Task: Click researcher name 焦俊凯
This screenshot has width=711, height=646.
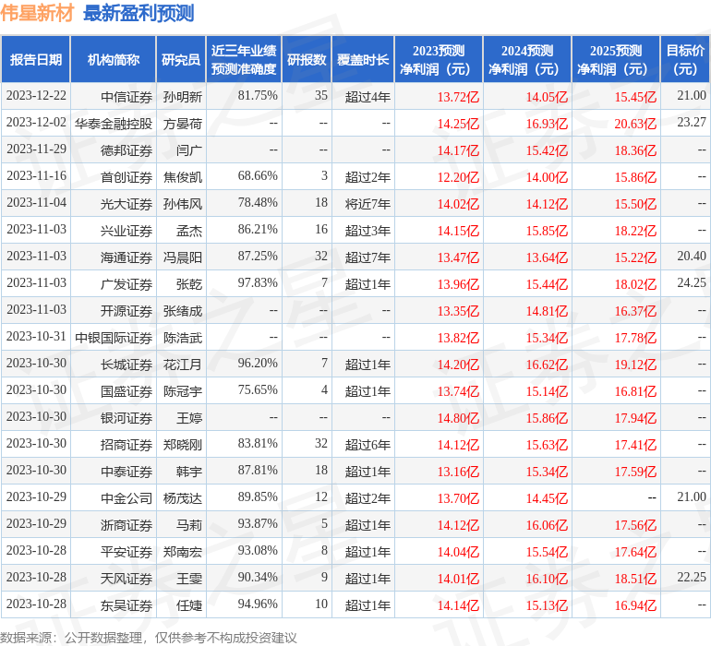Action: 183,177
